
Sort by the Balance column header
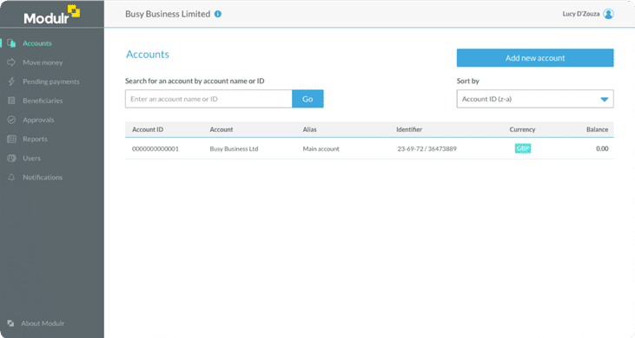[x=597, y=130]
